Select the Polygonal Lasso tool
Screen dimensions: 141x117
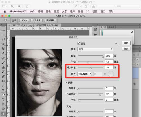[x=3, y=39]
